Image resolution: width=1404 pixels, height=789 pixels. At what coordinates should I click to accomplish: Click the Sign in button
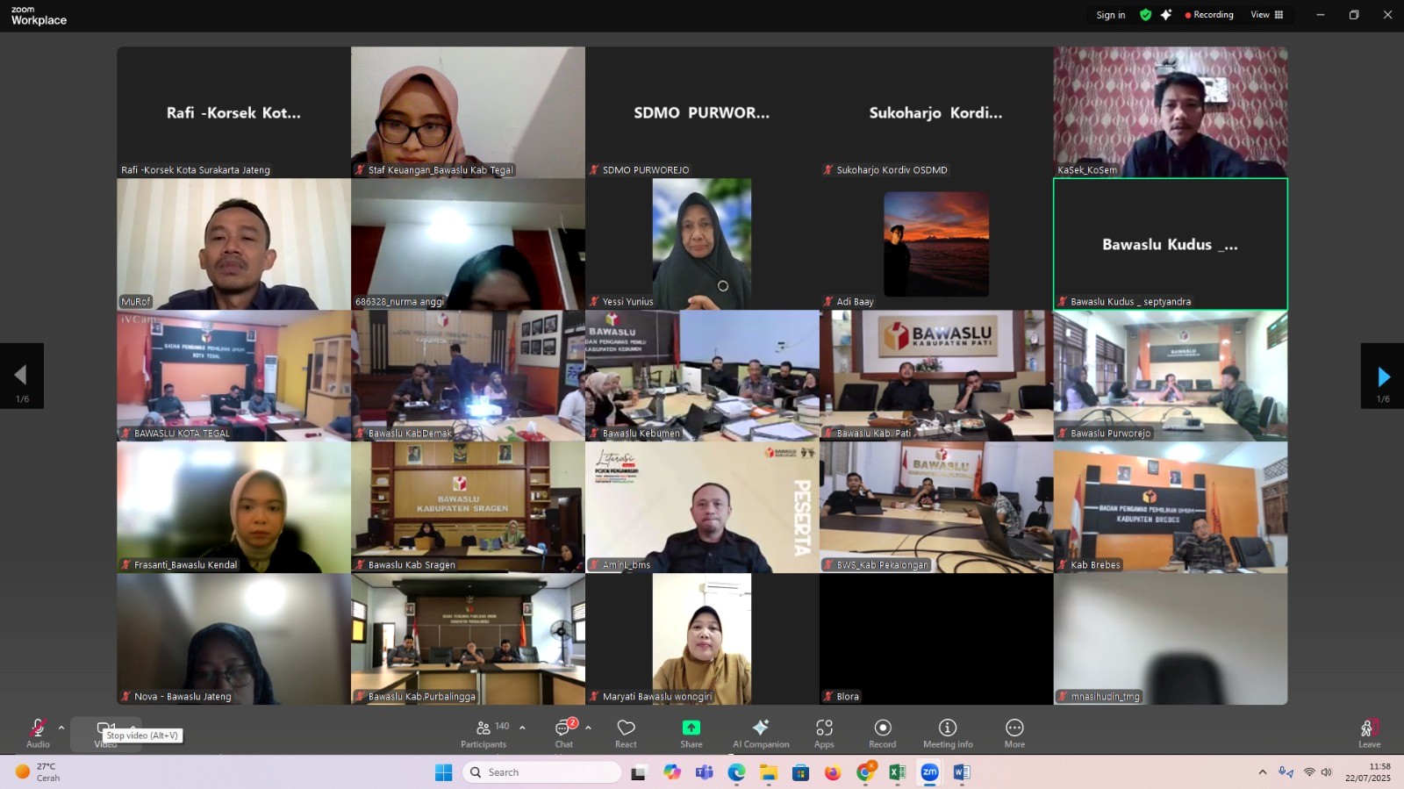1110,15
